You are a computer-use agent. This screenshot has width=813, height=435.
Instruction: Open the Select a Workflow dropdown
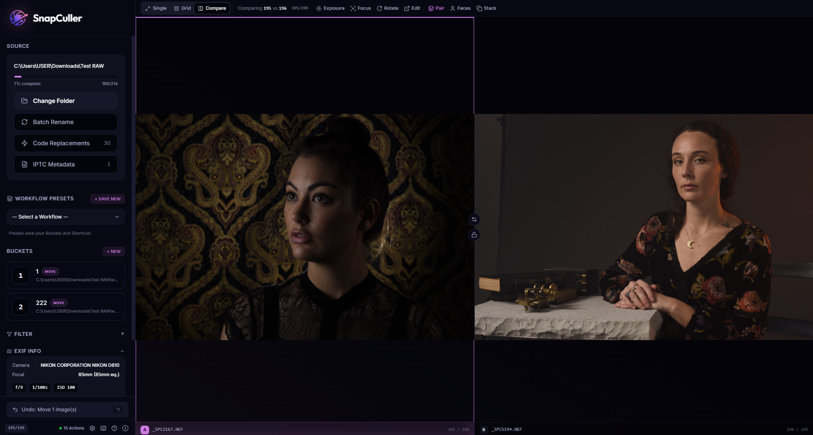tap(66, 217)
